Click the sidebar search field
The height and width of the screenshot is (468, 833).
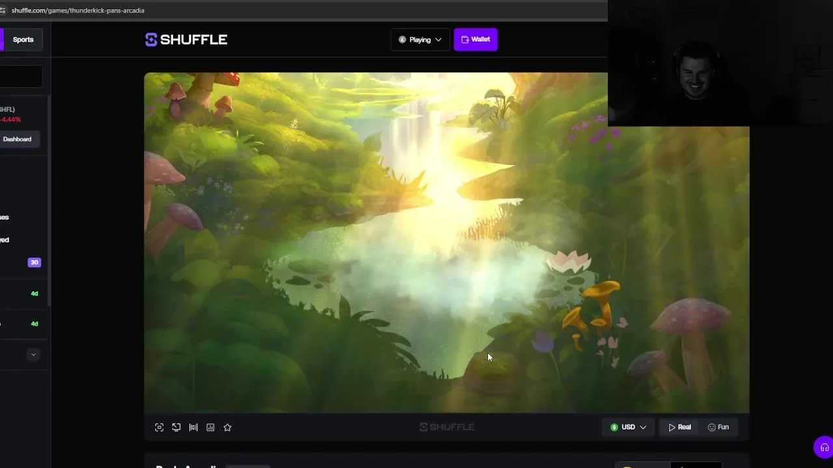point(21,77)
